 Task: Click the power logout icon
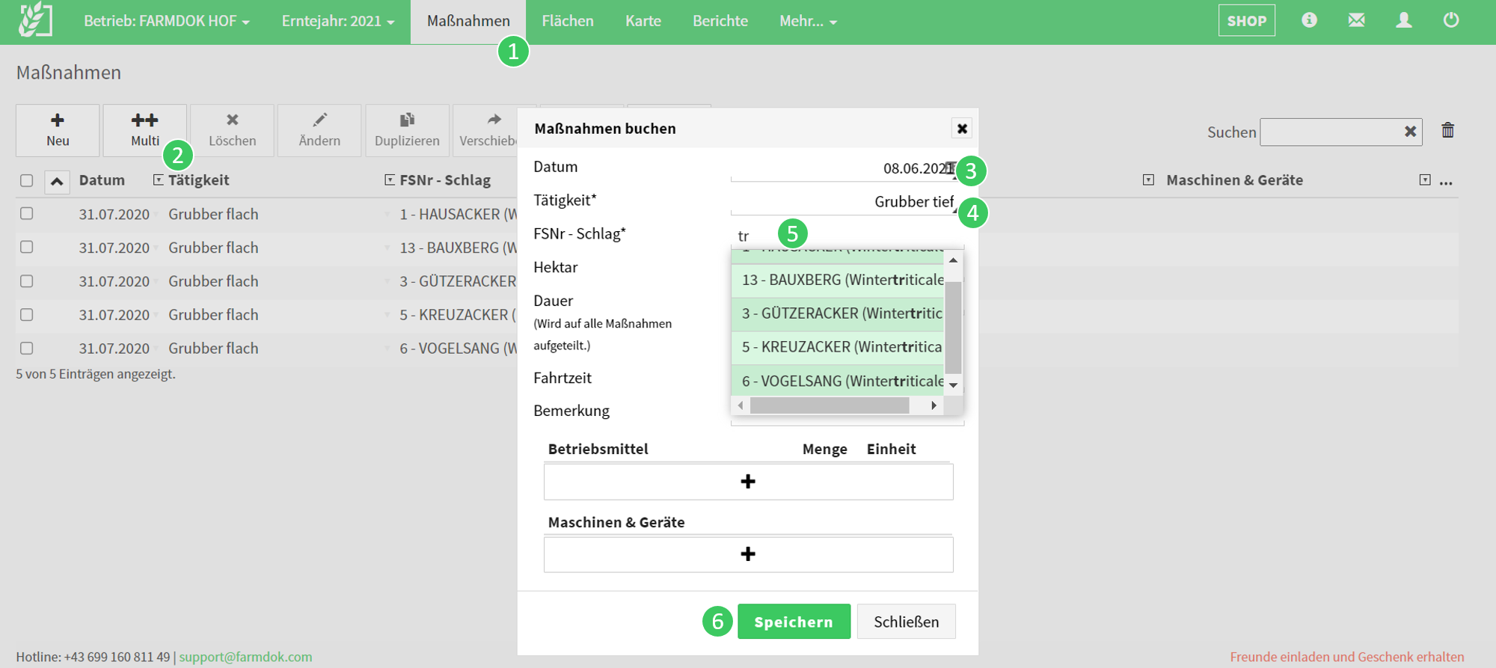click(1451, 20)
